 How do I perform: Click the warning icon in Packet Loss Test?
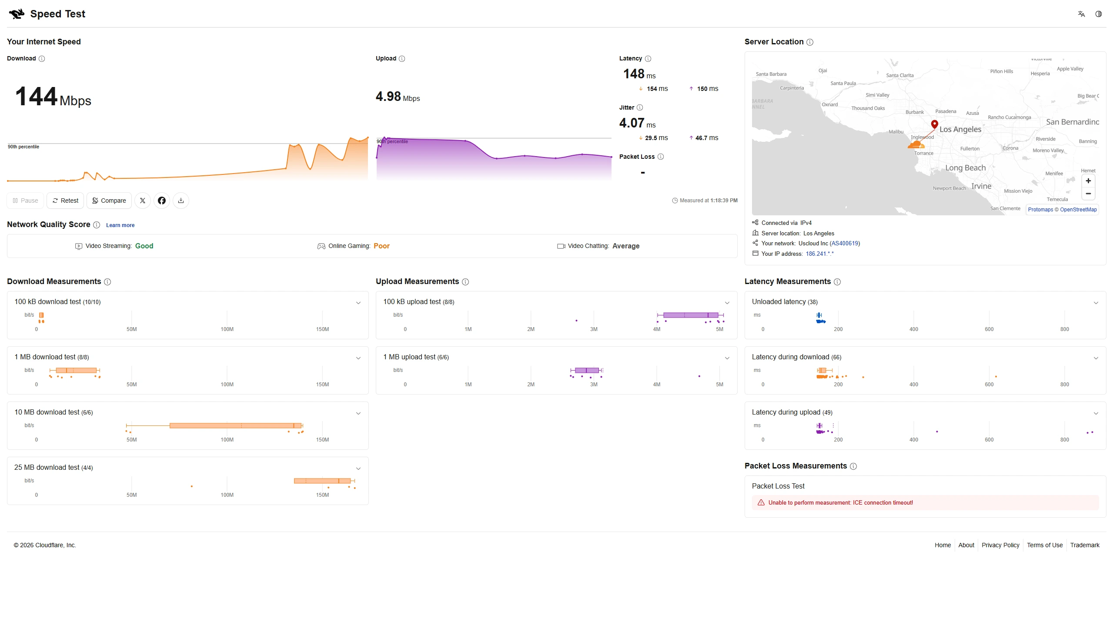[x=761, y=502]
